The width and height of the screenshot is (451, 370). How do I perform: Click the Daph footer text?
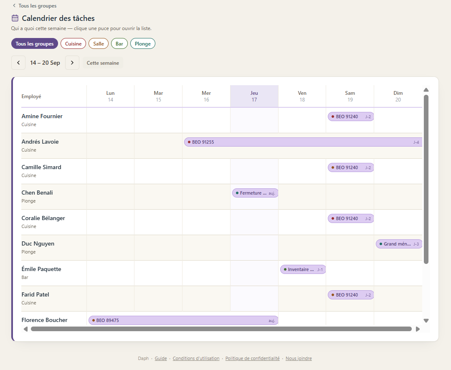[143, 358]
